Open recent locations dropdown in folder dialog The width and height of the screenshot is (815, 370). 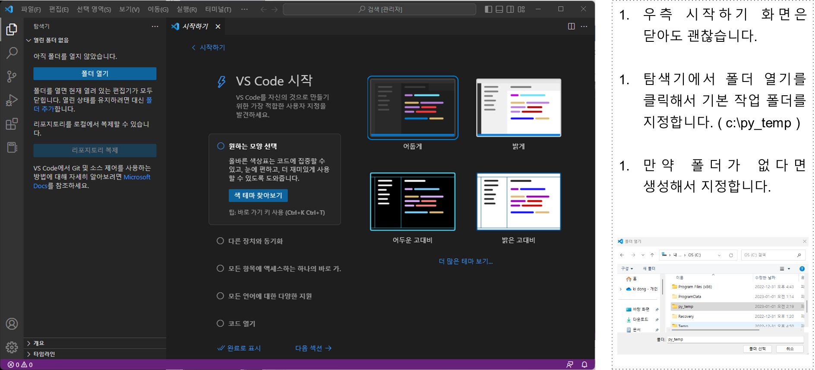tap(643, 255)
